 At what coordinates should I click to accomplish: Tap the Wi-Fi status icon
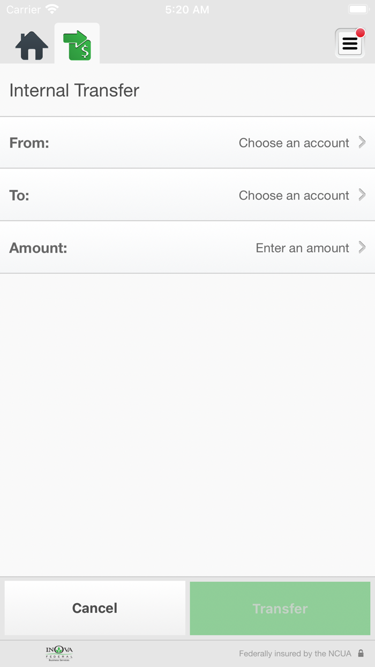52,10
